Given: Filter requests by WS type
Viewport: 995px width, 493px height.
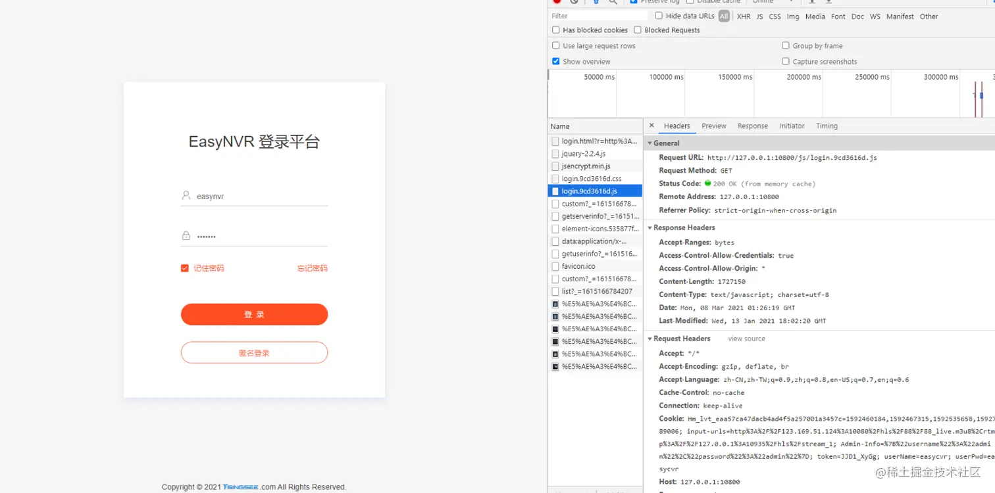Looking at the screenshot, I should (x=875, y=16).
